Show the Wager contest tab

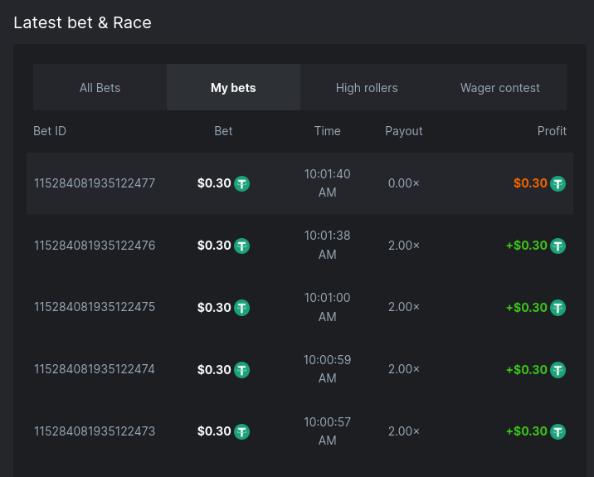(x=499, y=88)
